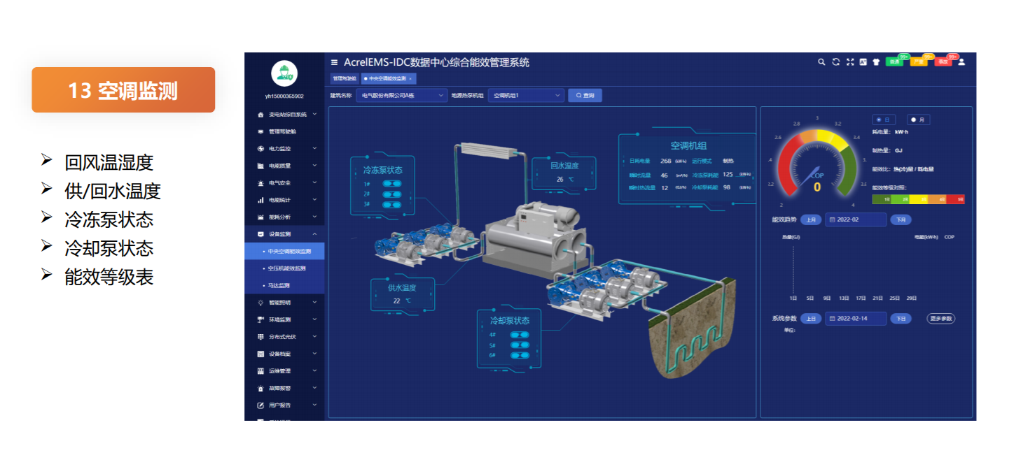Click the user avatar above yh15000365902
Screen dimensions: 1021x476
click(284, 73)
